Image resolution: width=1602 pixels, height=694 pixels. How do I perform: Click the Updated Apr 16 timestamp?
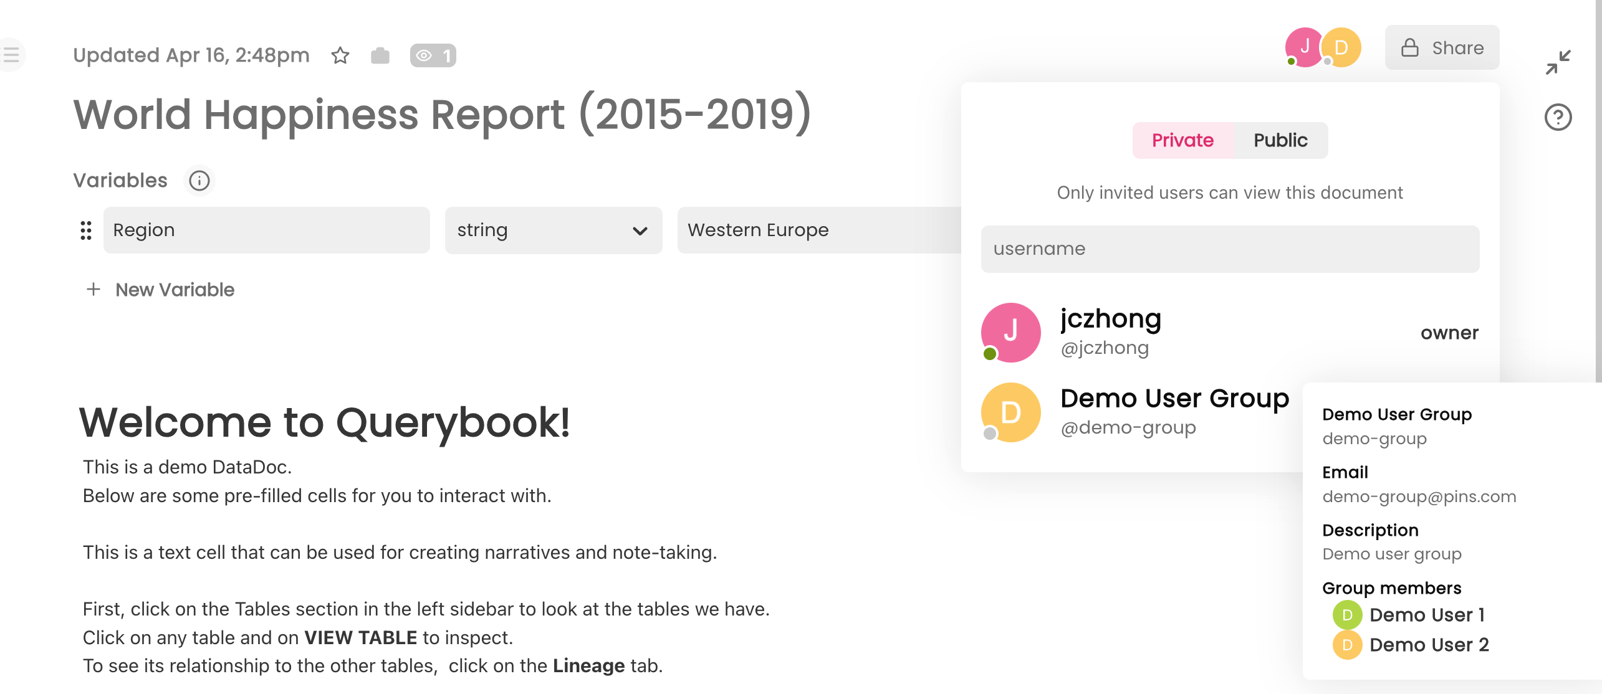tap(191, 55)
